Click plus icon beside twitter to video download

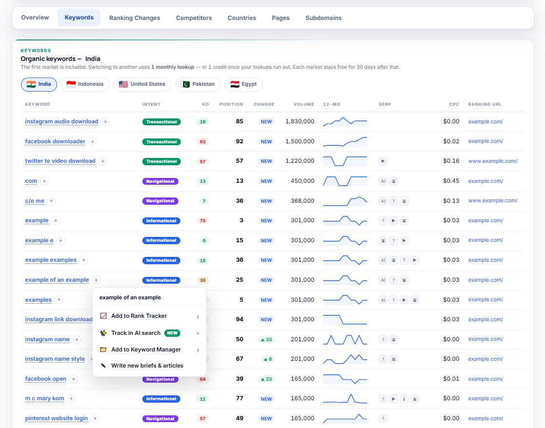coord(102,161)
